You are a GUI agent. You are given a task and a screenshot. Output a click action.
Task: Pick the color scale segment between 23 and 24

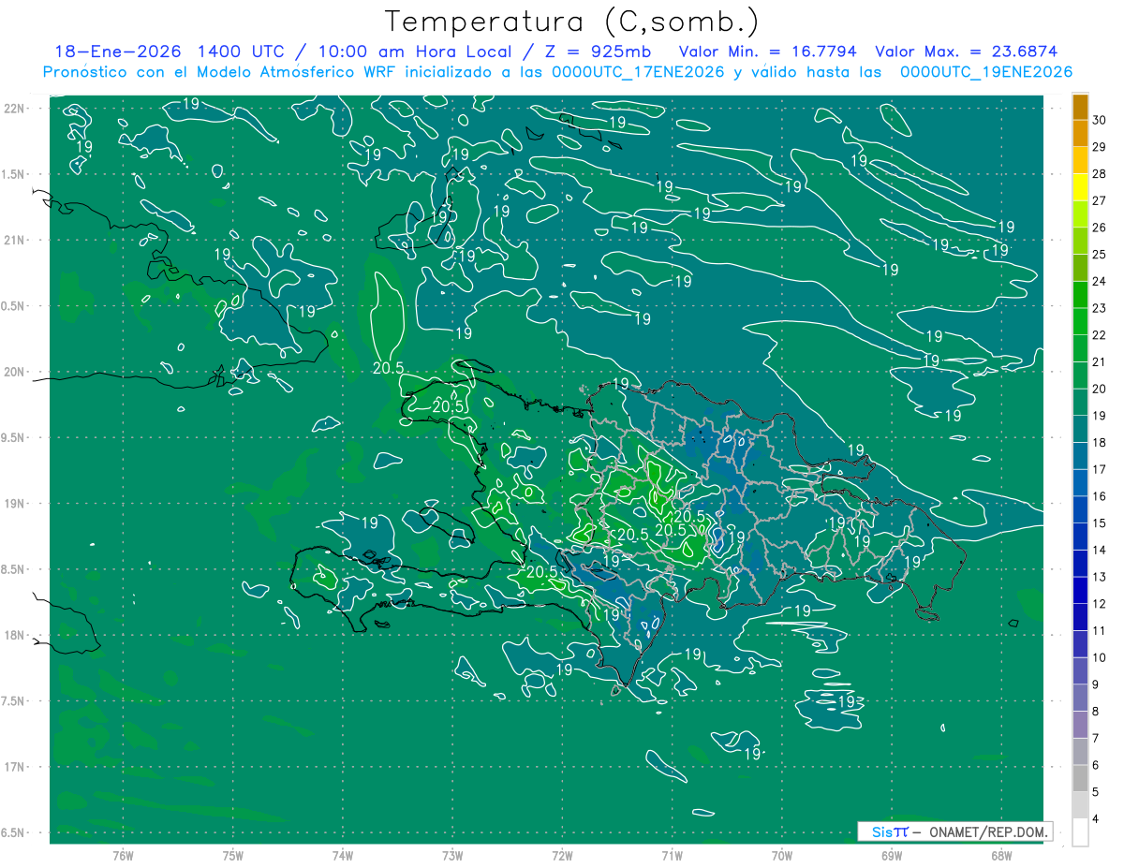click(x=1080, y=295)
